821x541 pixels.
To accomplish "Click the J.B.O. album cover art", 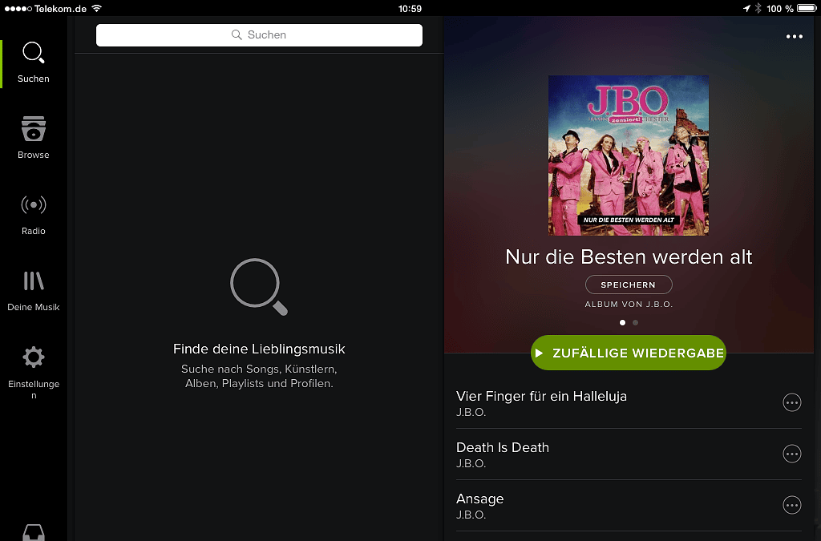I will [629, 155].
